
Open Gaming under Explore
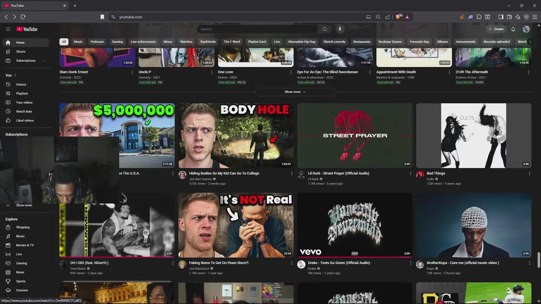[x=26, y=263]
